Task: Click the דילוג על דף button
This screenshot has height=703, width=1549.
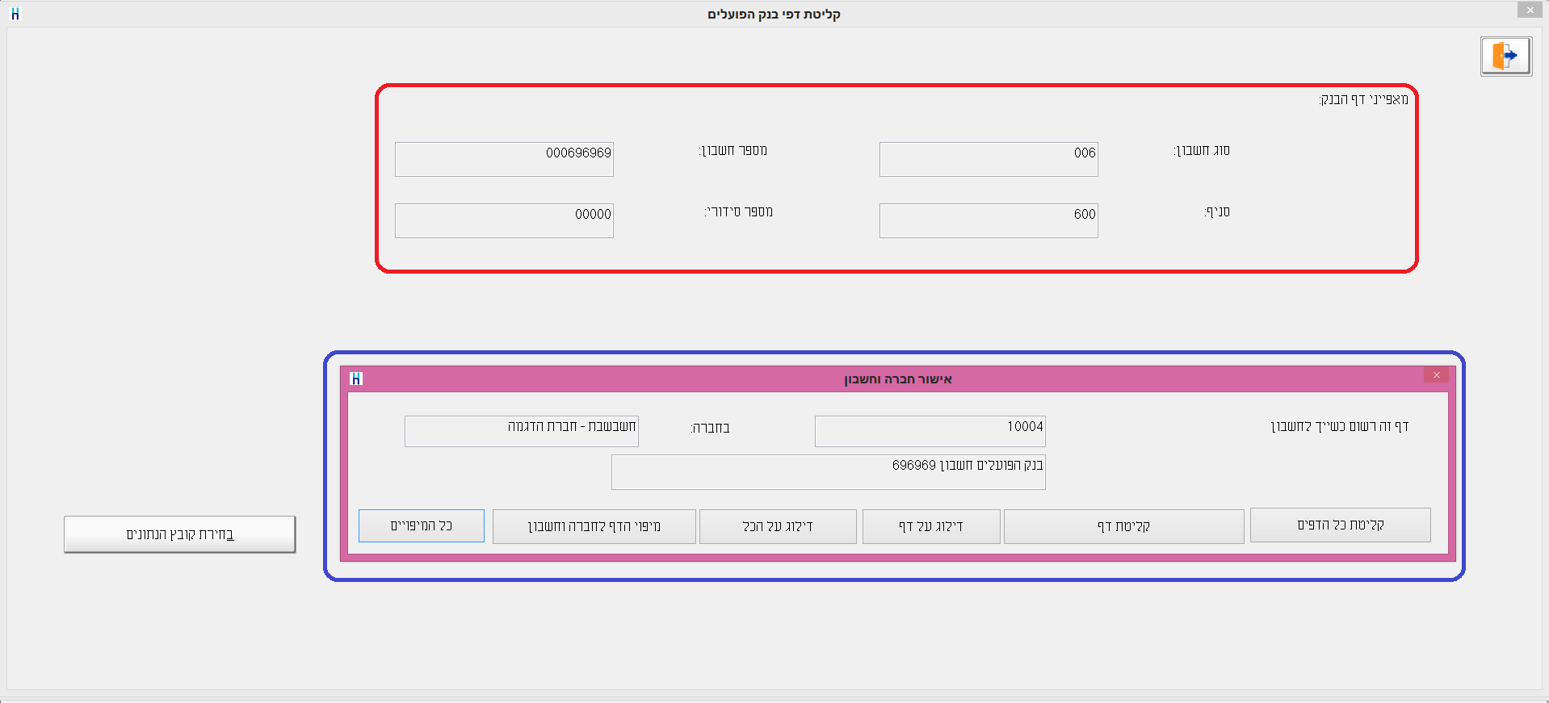Action: coord(931,526)
